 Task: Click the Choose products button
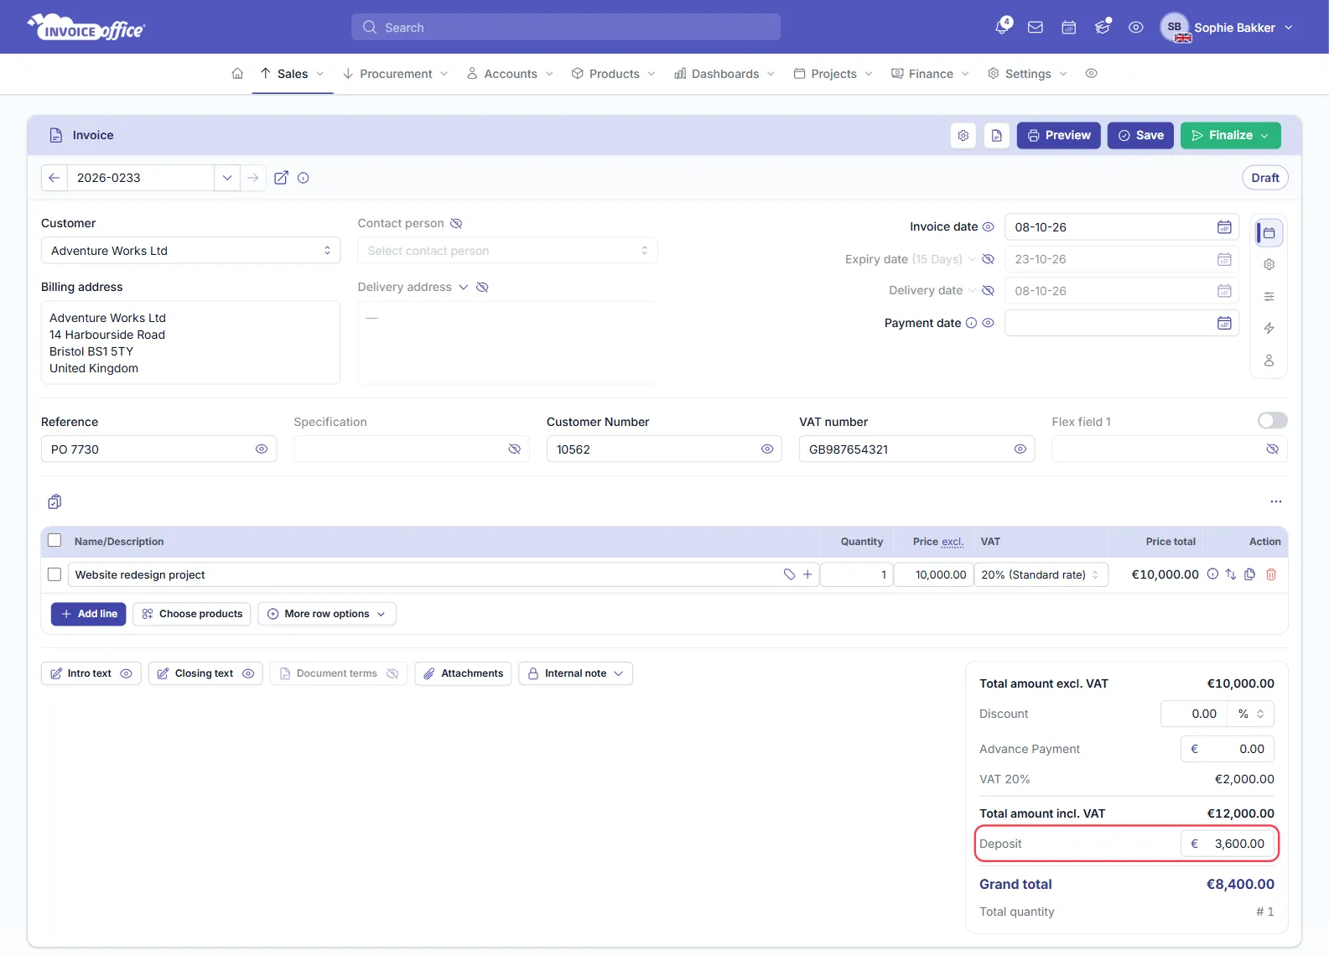point(192,614)
